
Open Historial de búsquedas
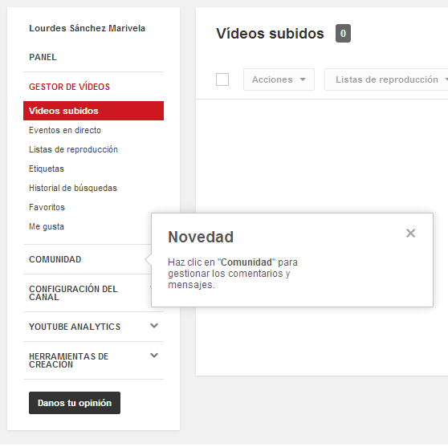tap(73, 188)
